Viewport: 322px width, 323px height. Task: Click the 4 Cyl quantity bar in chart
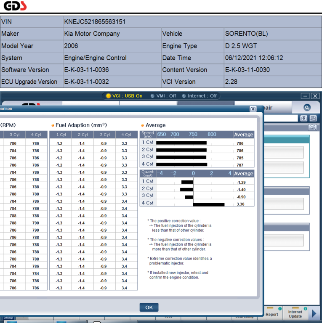tap(209, 204)
